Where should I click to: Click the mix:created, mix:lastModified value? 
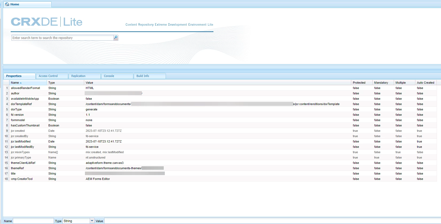(105, 152)
